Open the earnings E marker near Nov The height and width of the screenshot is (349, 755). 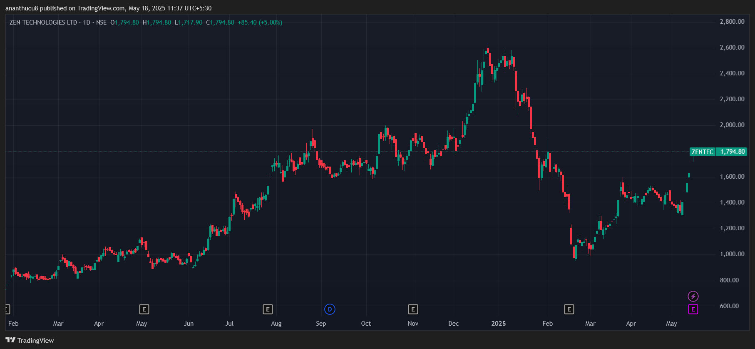click(413, 309)
